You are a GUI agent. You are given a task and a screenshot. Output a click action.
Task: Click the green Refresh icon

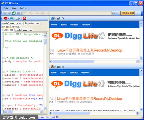click(14, 13)
